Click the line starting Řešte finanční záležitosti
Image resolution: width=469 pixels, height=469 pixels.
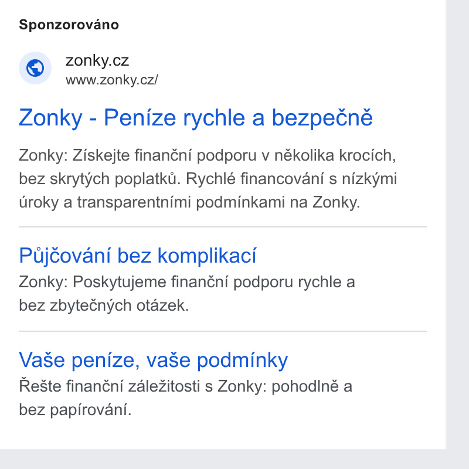(185, 386)
